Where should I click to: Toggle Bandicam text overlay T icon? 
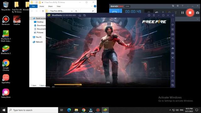[x=176, y=13]
